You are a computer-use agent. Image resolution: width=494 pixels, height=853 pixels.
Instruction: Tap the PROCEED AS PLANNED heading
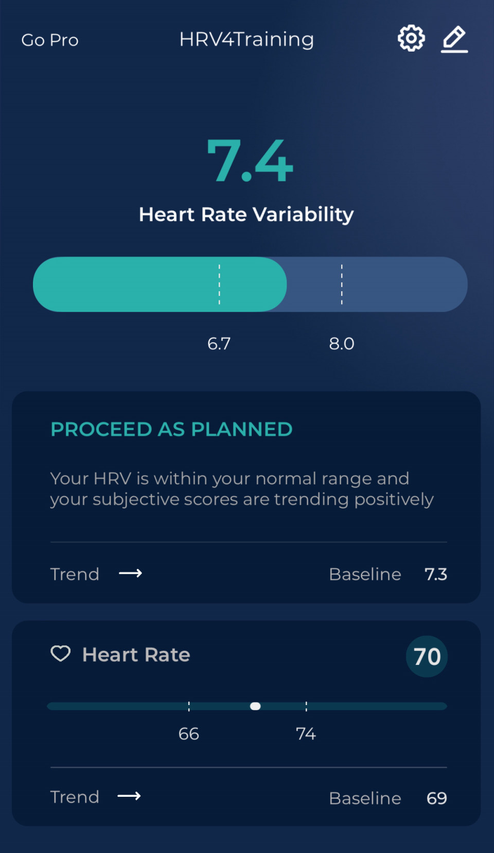(171, 429)
